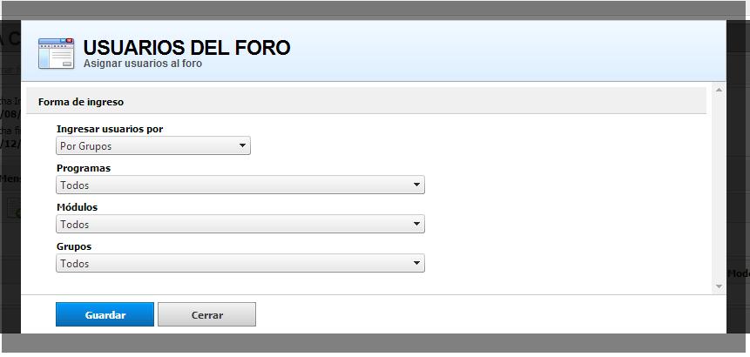Viewport: 750px width, 357px height.
Task: Click the Grupos field label
Action: [74, 246]
